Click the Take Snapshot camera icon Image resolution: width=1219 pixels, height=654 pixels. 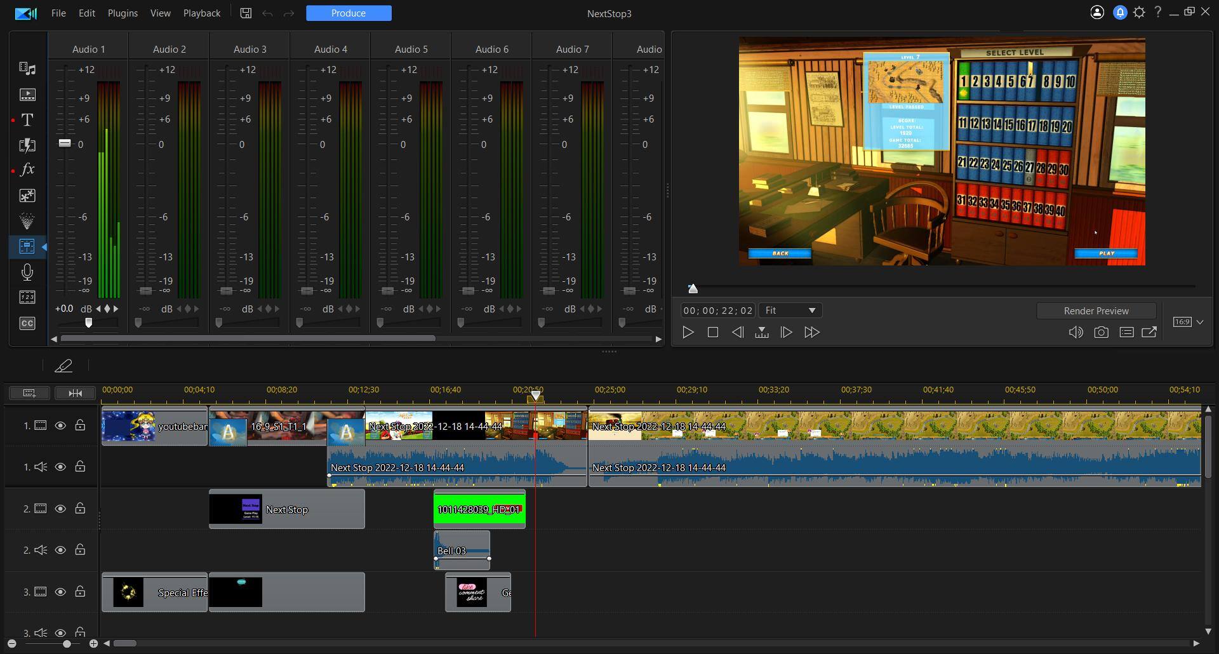(x=1101, y=332)
